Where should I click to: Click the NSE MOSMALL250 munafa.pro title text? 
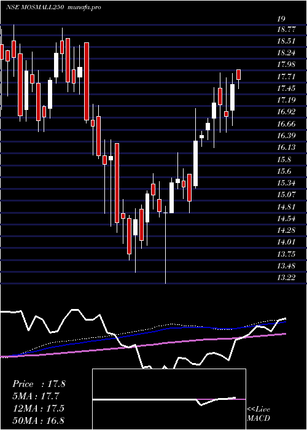click(x=53, y=7)
